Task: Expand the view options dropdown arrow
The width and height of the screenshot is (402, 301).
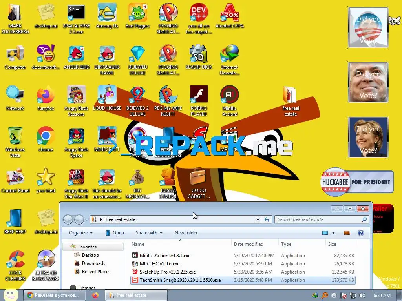Action: click(333, 233)
